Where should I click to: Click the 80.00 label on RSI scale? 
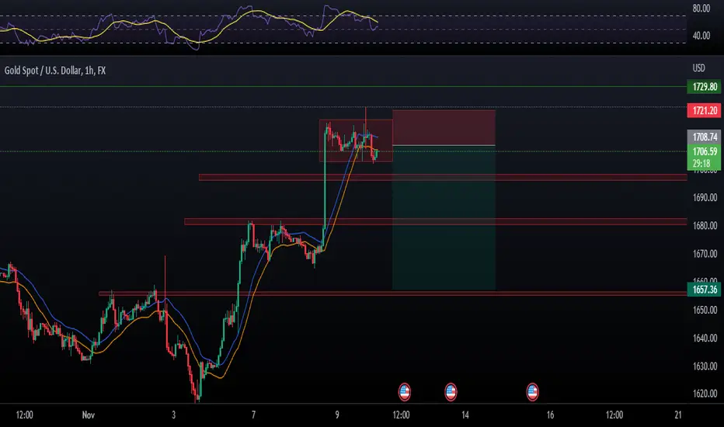click(701, 9)
